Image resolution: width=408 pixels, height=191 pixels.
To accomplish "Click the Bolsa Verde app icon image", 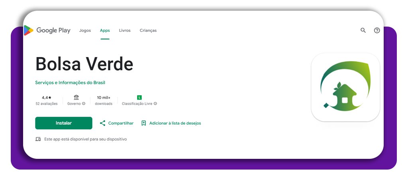I will pos(345,87).
